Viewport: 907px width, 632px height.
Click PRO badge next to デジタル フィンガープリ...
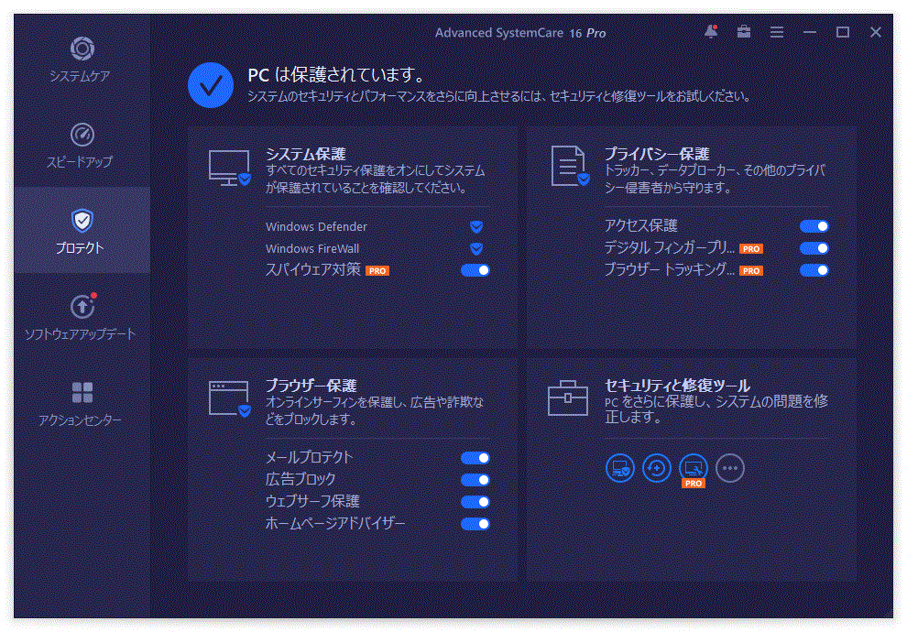click(x=751, y=248)
